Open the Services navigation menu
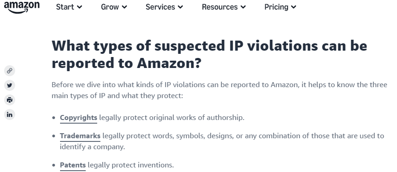The image size is (397, 172). click(164, 7)
